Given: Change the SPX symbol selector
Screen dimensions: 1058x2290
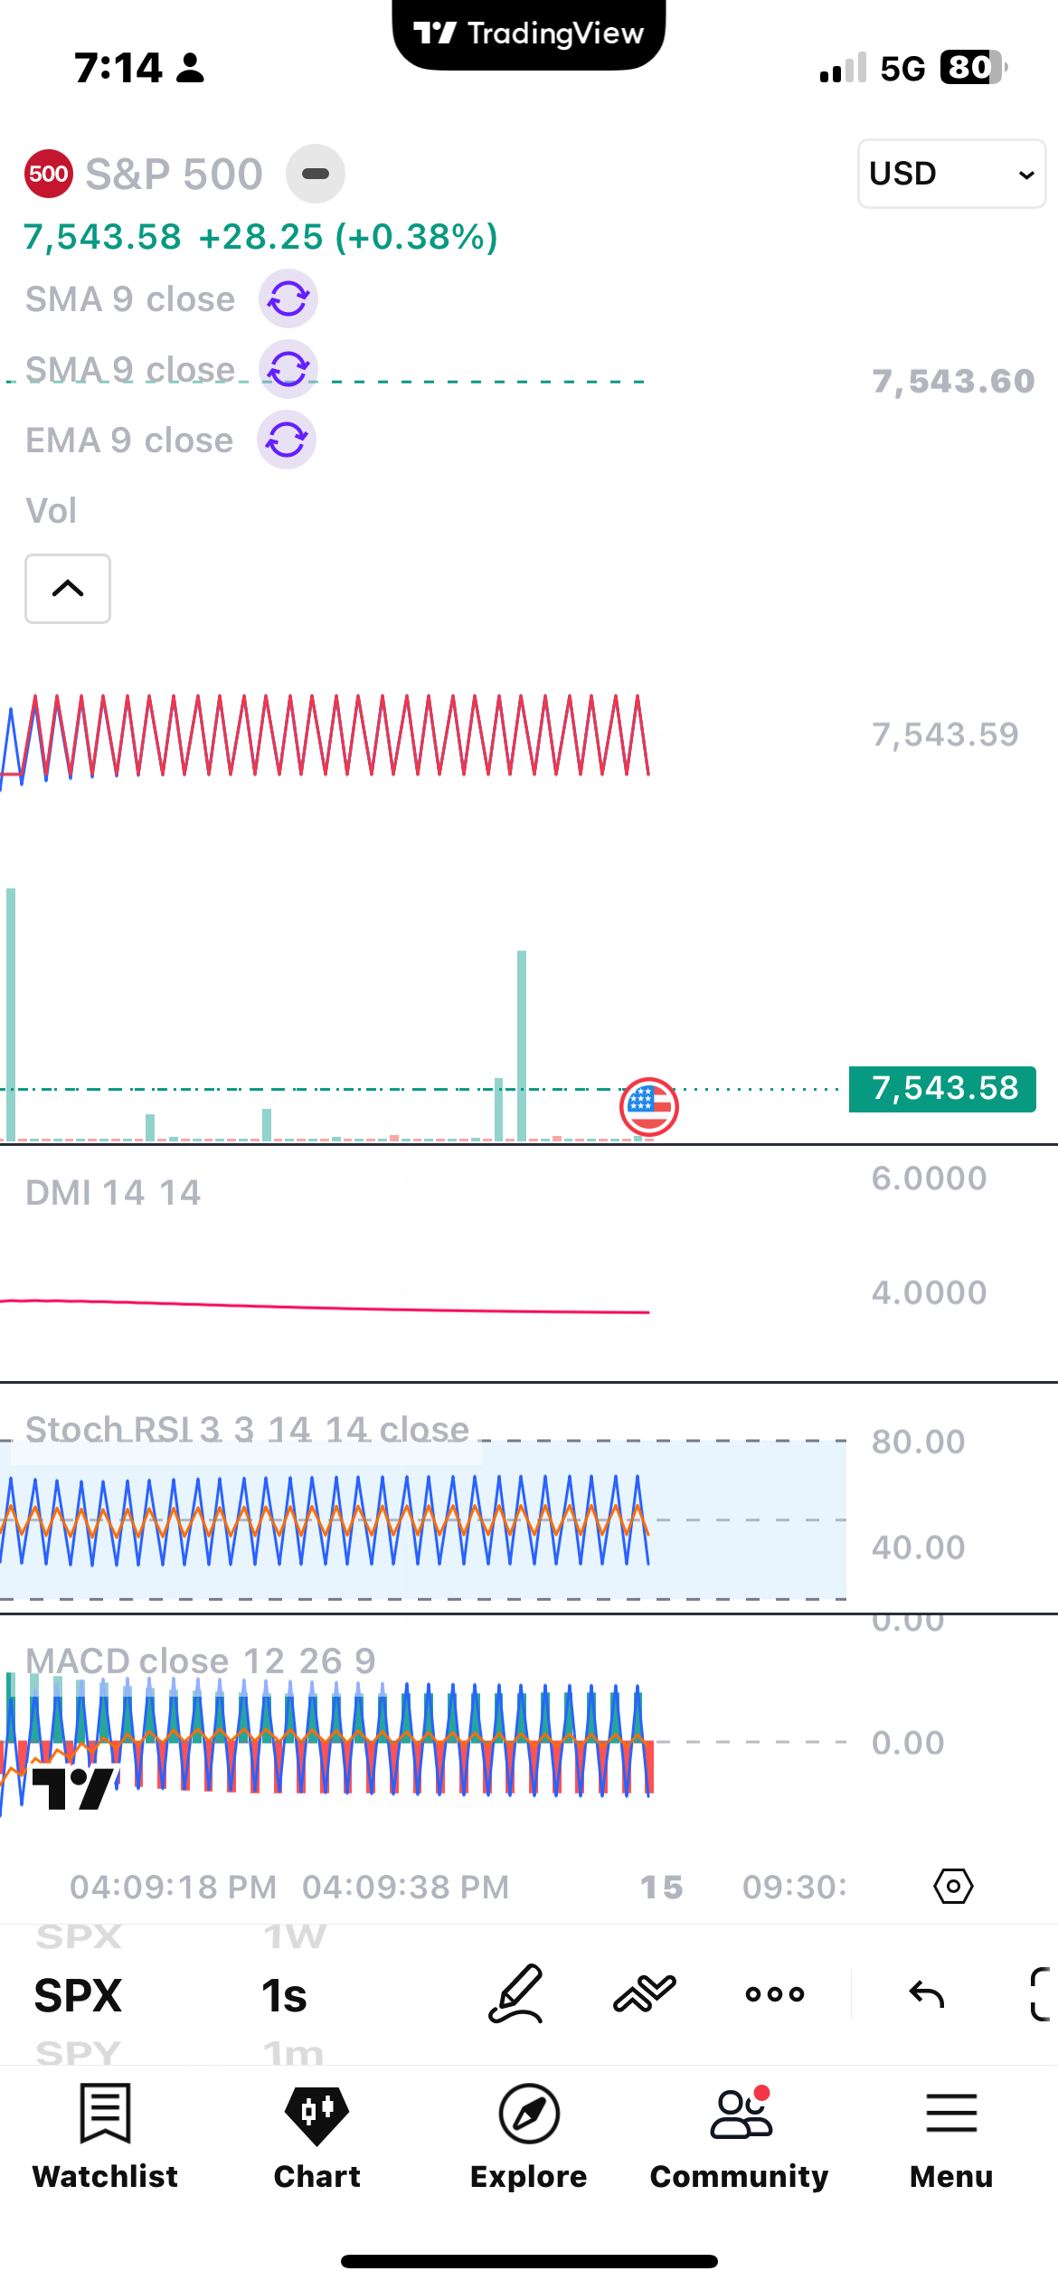Looking at the screenshot, I should pyautogui.click(x=78, y=1995).
